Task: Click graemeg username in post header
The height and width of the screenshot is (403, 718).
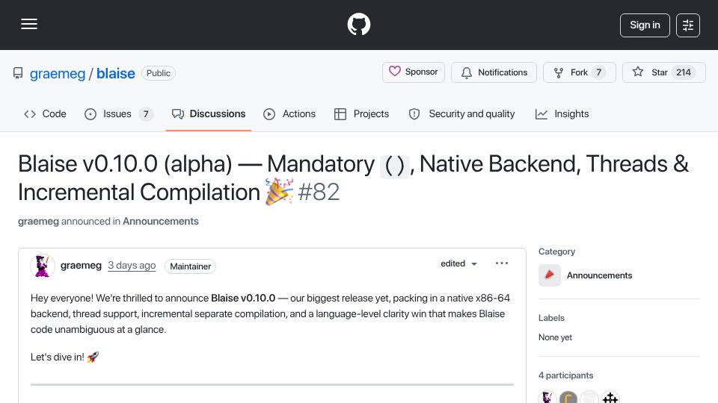Action: (81, 266)
